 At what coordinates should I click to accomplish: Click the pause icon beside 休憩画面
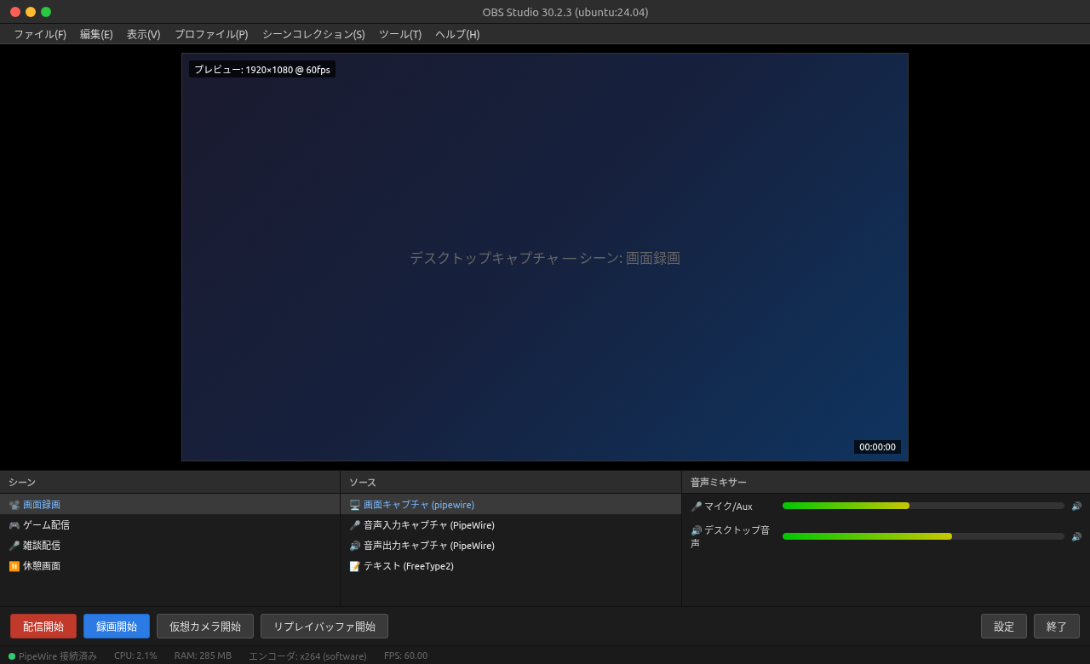click(14, 566)
